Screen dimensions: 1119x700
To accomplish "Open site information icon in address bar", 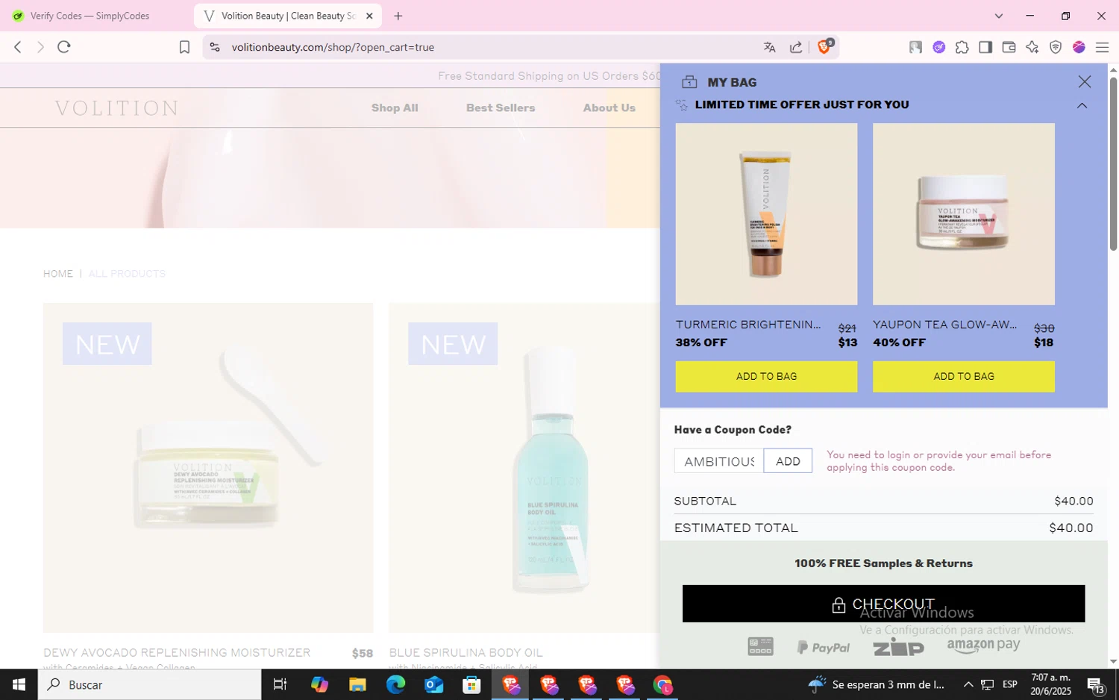I will (x=215, y=47).
